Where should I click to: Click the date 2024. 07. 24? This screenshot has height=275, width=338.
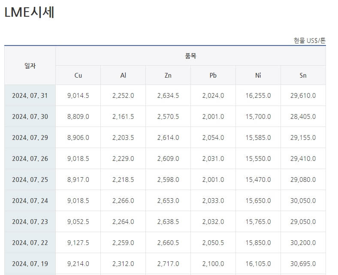(30, 201)
